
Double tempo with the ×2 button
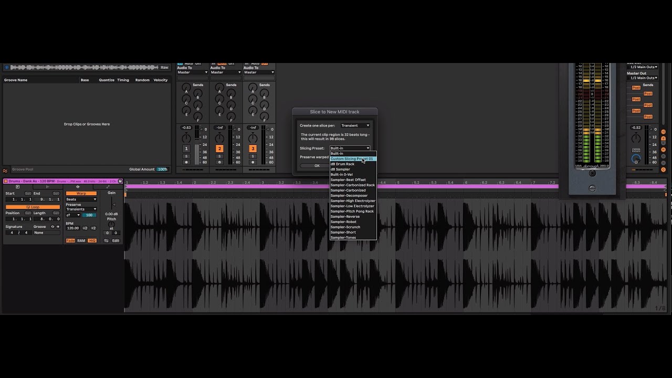coord(93,228)
